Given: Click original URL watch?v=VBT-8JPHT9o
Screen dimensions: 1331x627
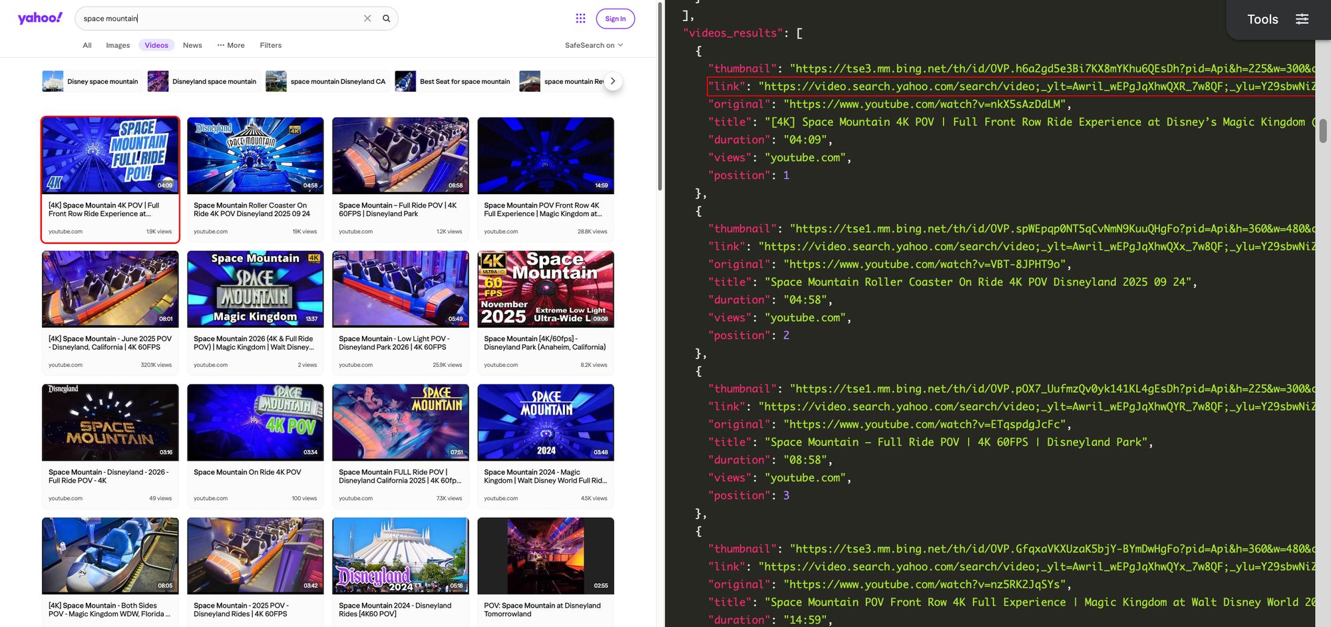Looking at the screenshot, I should coord(927,265).
